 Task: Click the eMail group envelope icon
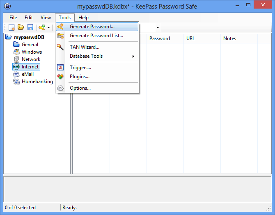coord(16,74)
